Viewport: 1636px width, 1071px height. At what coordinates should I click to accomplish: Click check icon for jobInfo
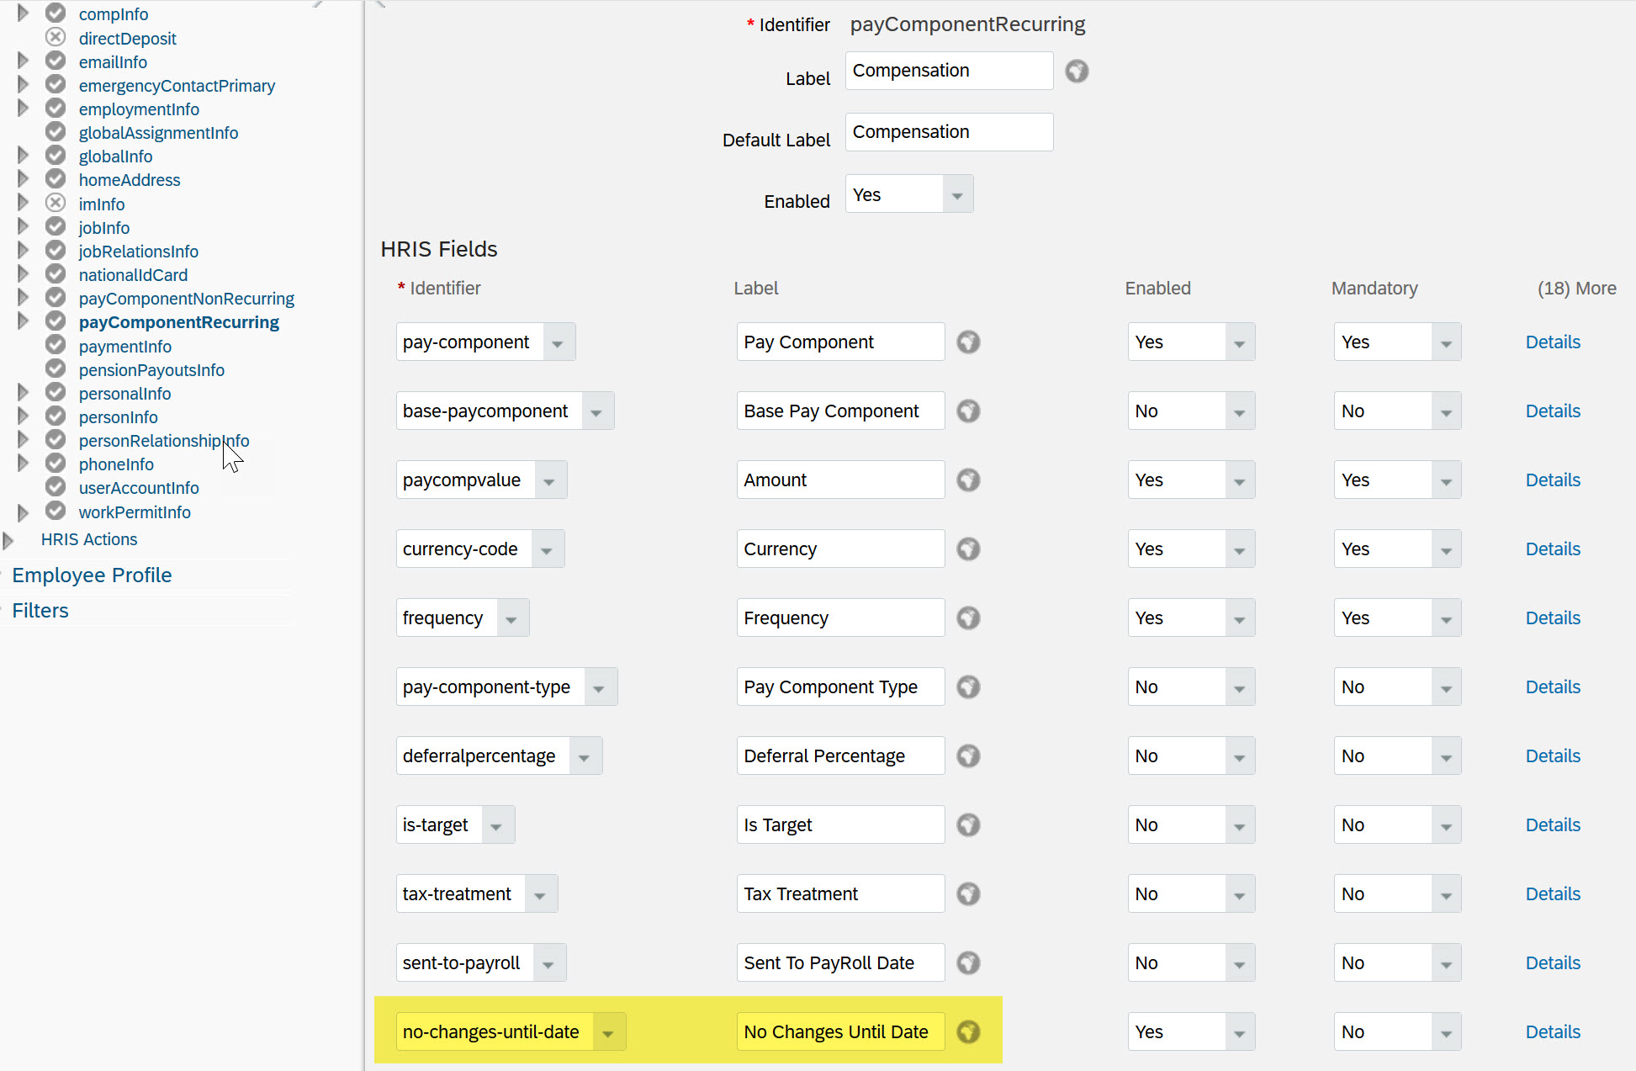tap(56, 226)
